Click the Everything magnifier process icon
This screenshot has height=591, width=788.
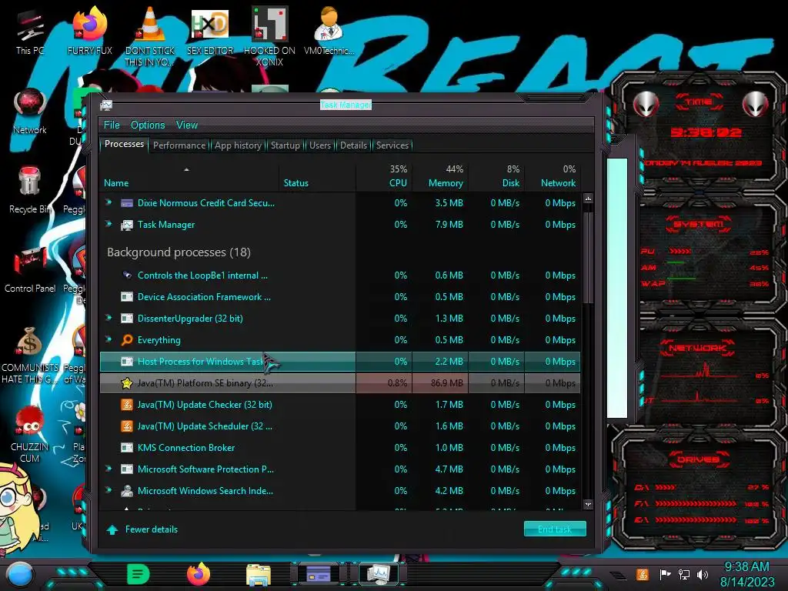pos(127,340)
